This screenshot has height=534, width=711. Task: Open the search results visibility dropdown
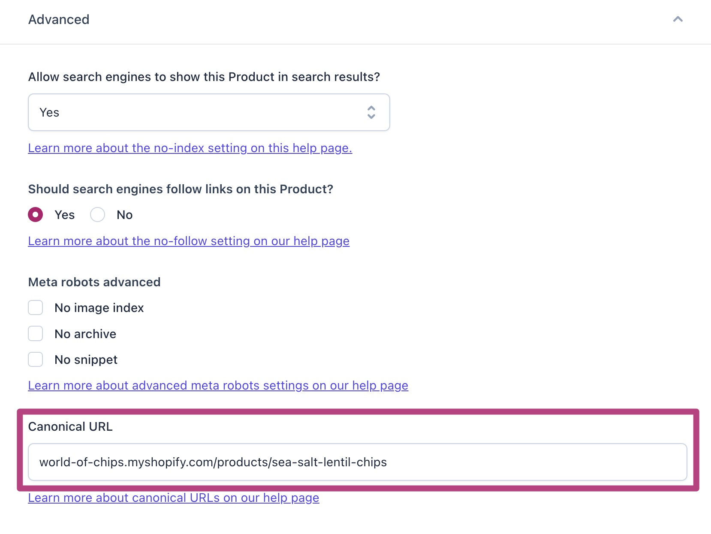point(209,112)
